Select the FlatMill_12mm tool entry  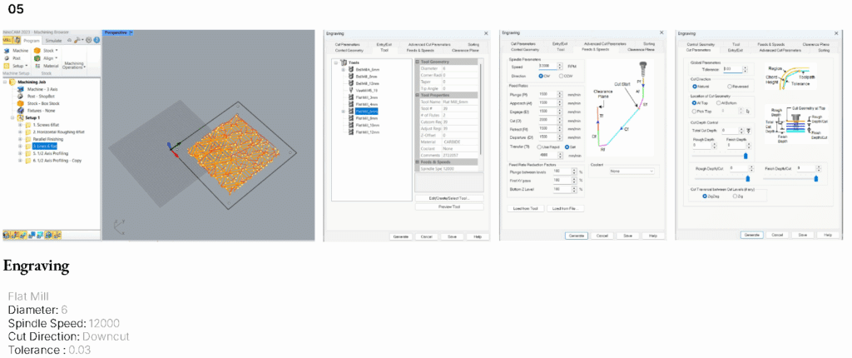(x=368, y=132)
